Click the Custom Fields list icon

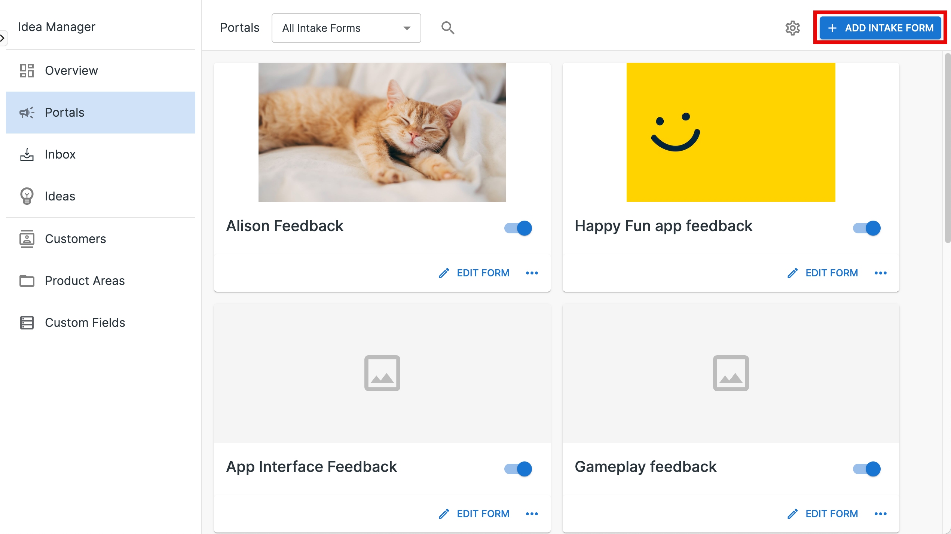[26, 322]
